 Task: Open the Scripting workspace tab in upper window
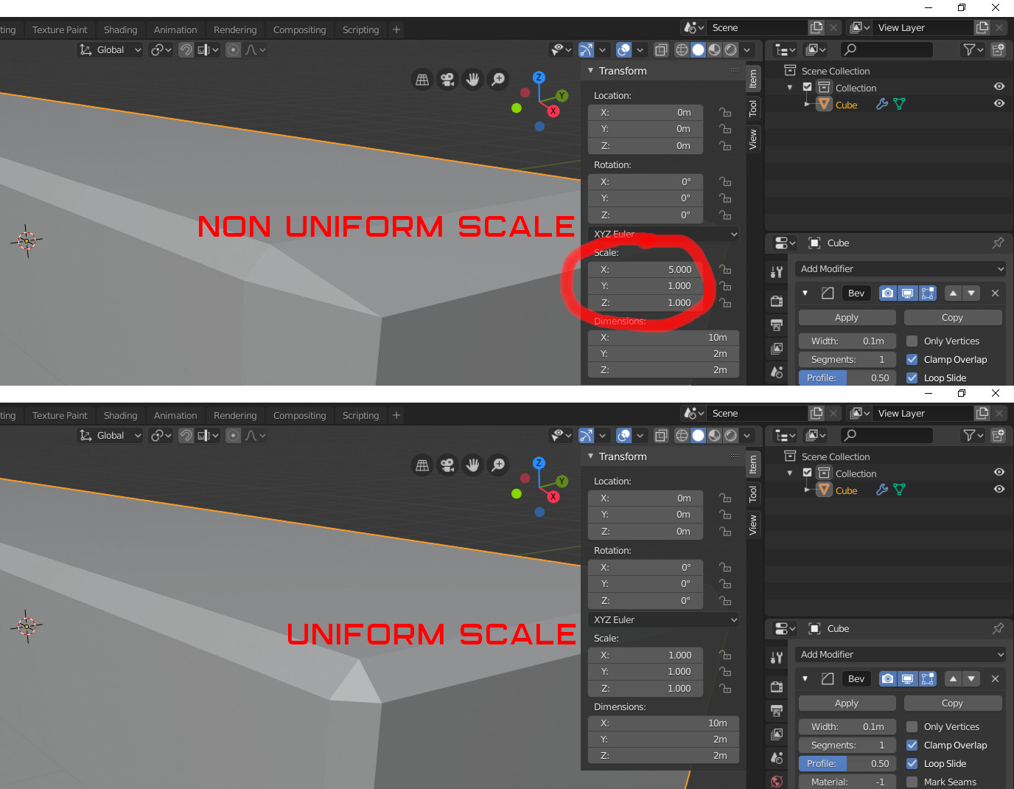pos(360,29)
